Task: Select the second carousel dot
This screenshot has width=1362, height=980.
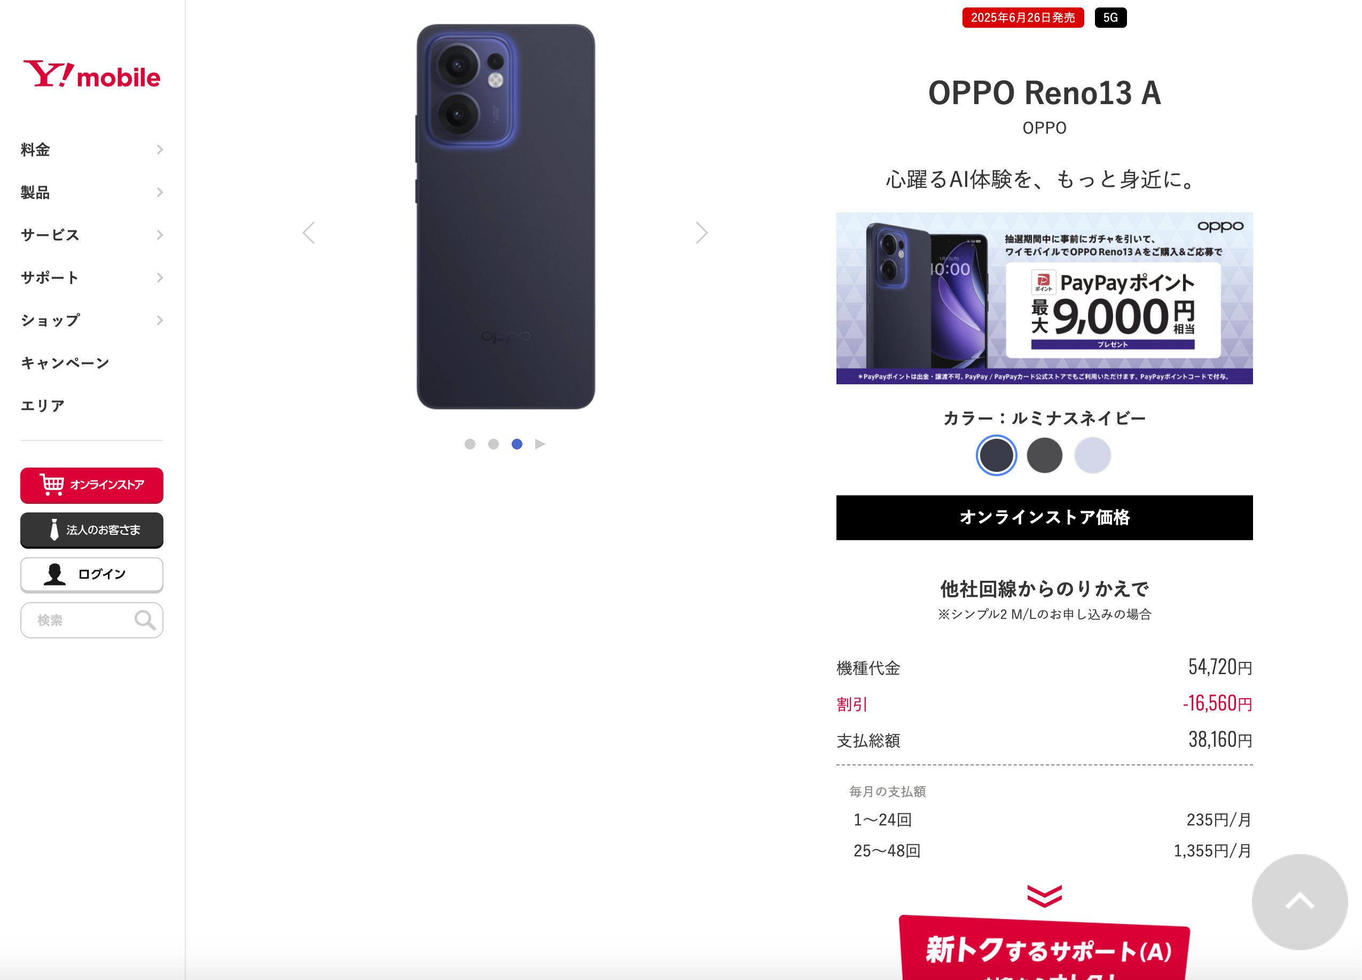Action: (x=493, y=444)
